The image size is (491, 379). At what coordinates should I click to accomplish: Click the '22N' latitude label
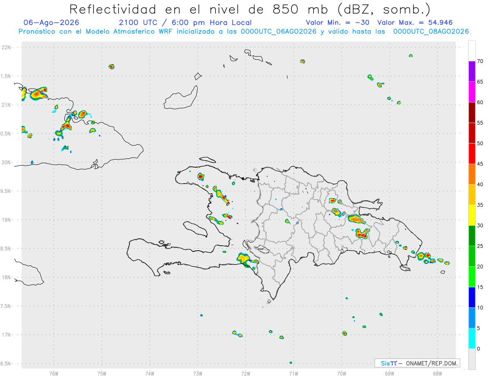click(x=7, y=47)
